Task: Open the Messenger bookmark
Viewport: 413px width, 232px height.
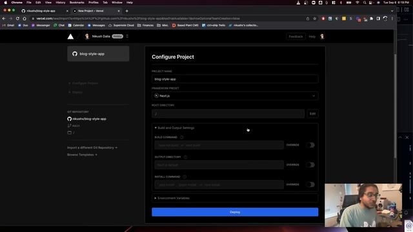Action: [x=41, y=25]
